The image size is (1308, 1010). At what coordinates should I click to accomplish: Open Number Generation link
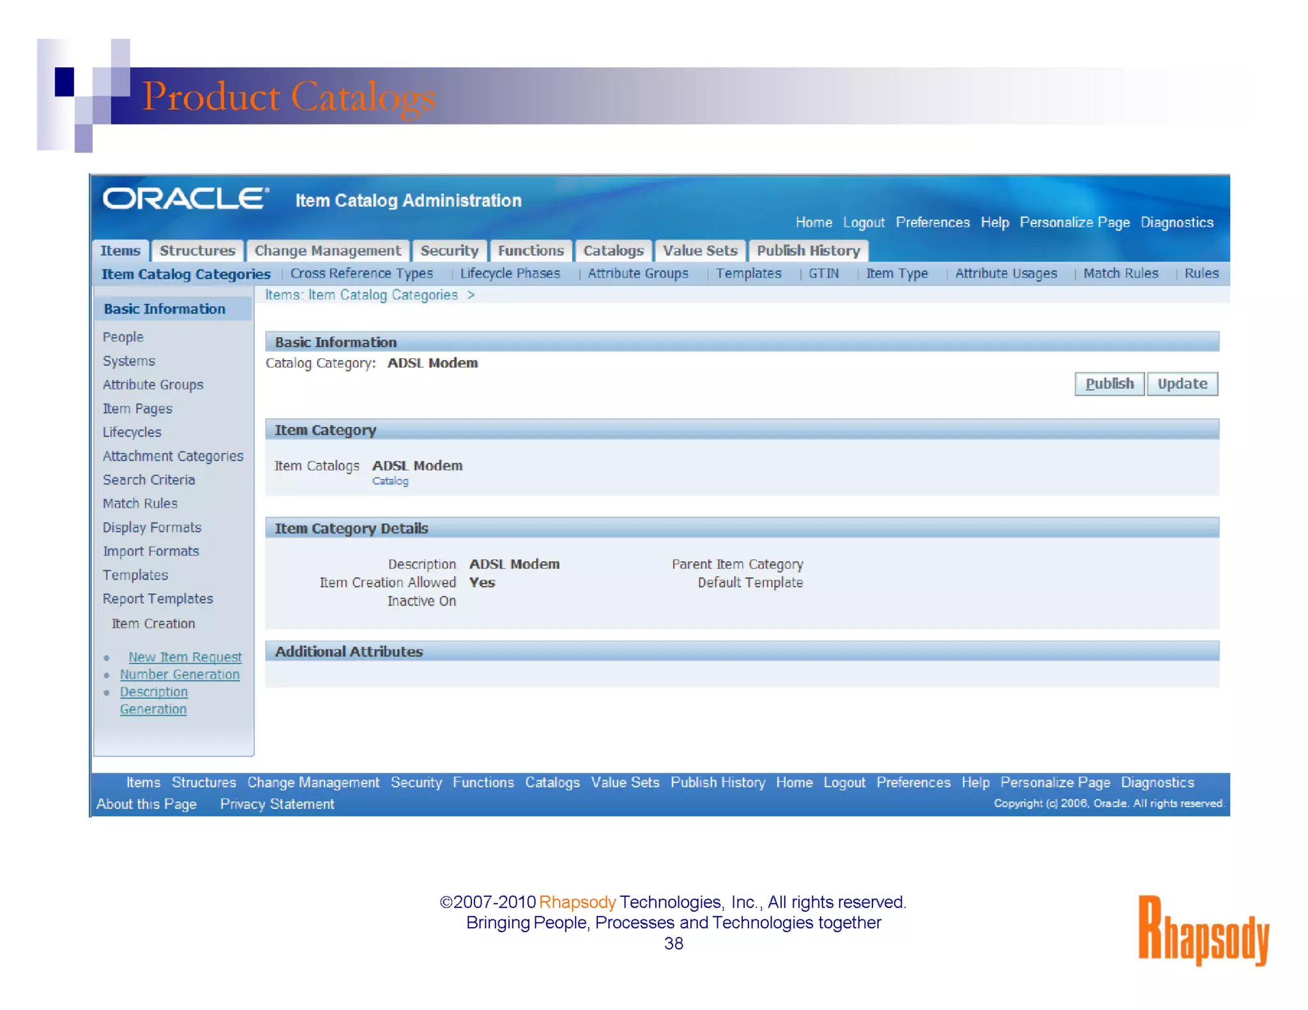[x=179, y=675]
